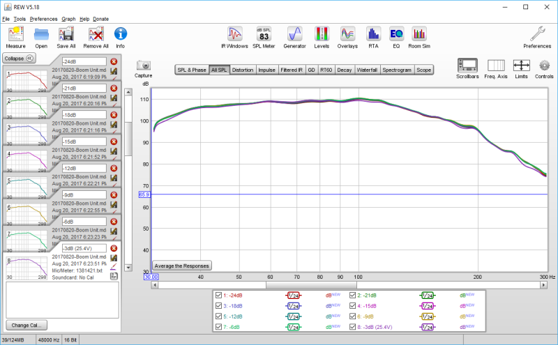Switch to Spectrogram tab
The height and width of the screenshot is (345, 558).
tap(397, 70)
